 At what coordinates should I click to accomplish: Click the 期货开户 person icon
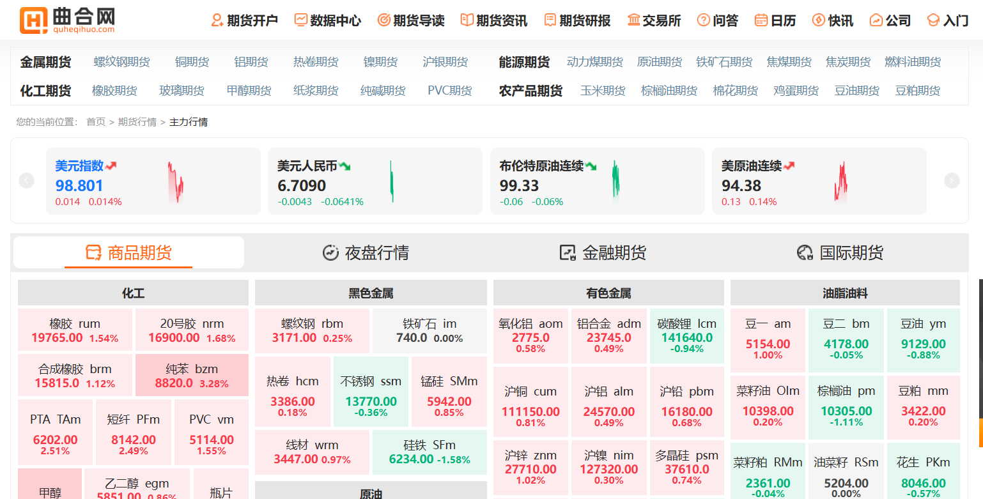coord(217,20)
